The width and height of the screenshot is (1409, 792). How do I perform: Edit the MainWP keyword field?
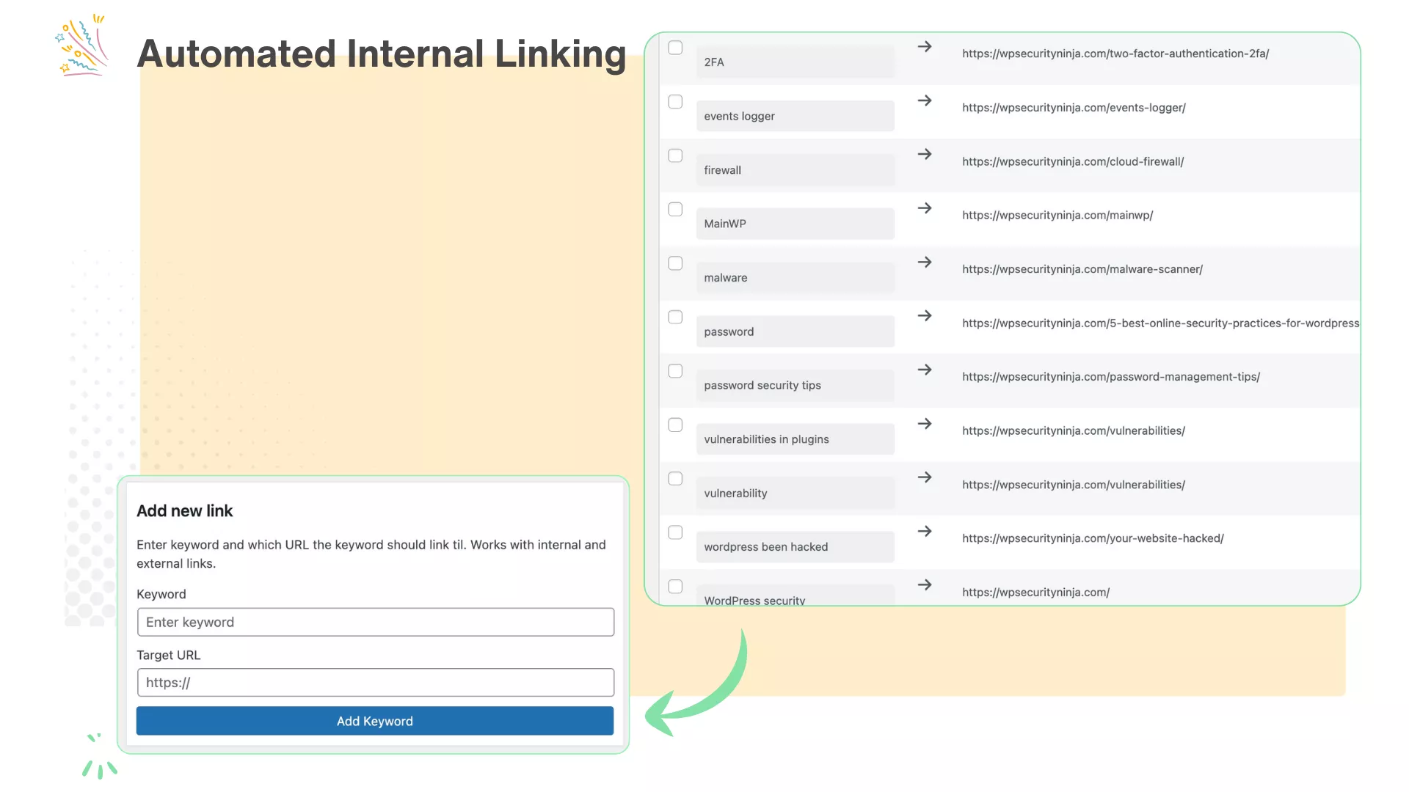point(795,224)
